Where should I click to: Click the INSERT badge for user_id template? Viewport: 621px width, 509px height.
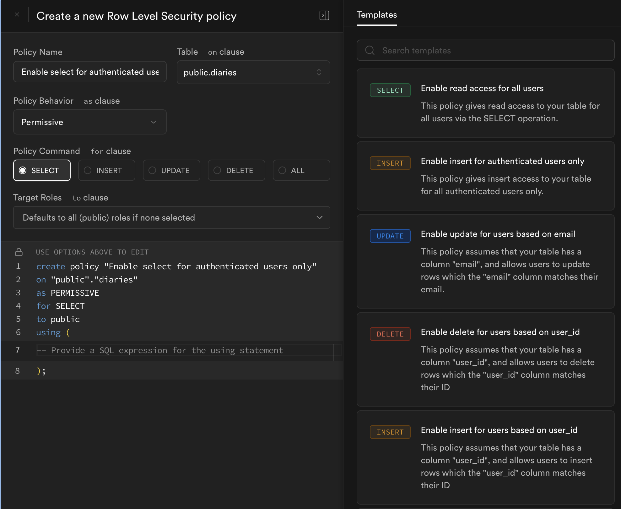coord(390,432)
